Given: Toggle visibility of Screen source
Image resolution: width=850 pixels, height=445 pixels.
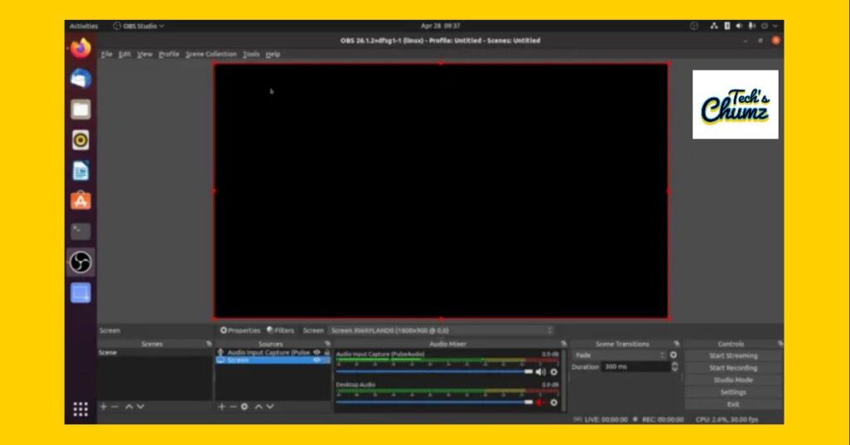Looking at the screenshot, I should (317, 360).
